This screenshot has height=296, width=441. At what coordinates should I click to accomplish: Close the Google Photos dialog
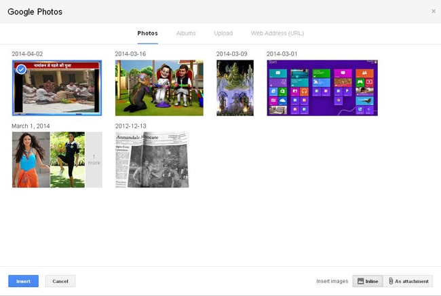click(x=434, y=12)
